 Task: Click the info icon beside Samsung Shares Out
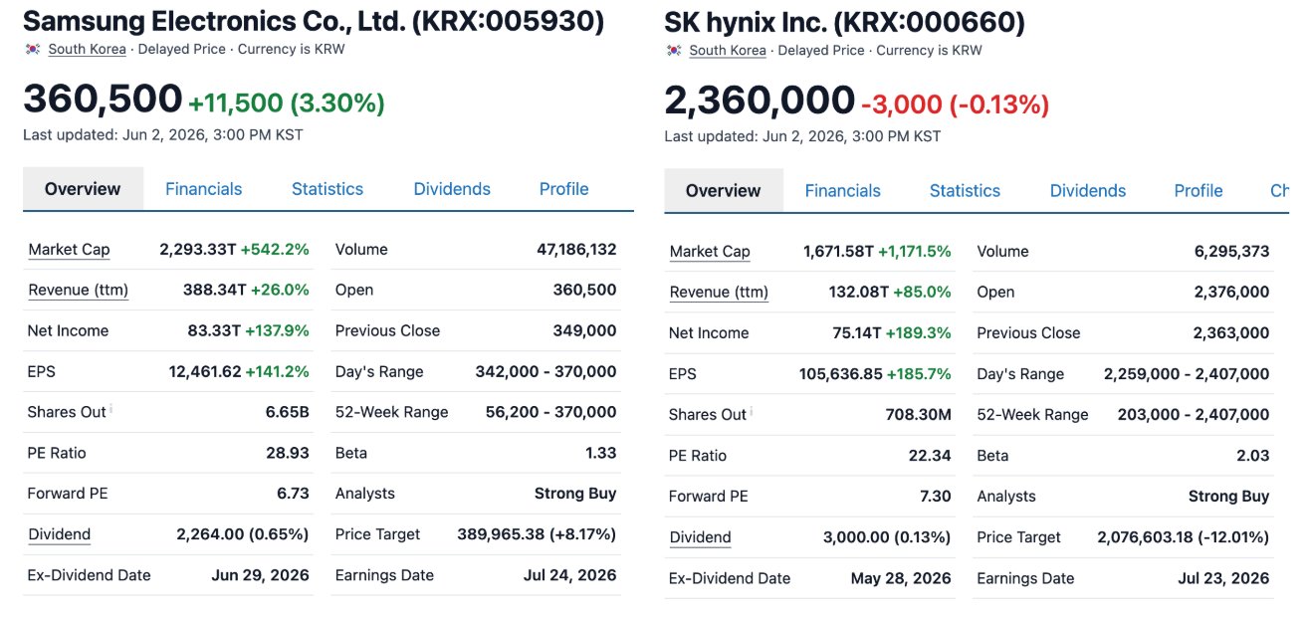110,408
